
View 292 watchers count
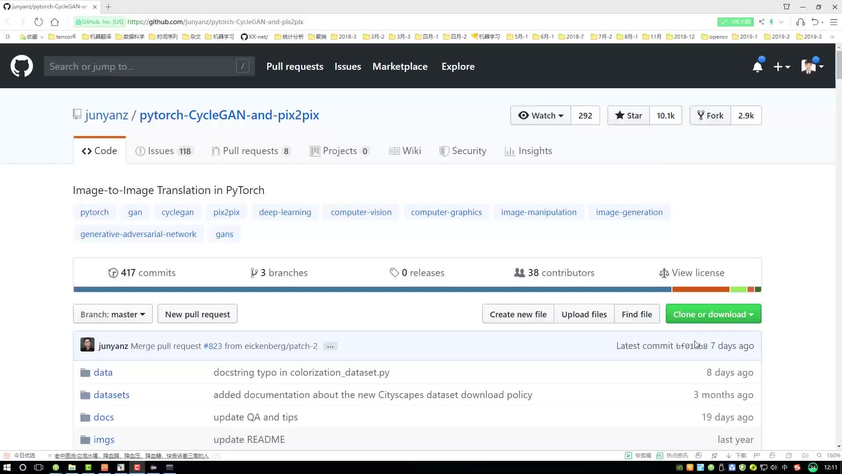pos(585,115)
